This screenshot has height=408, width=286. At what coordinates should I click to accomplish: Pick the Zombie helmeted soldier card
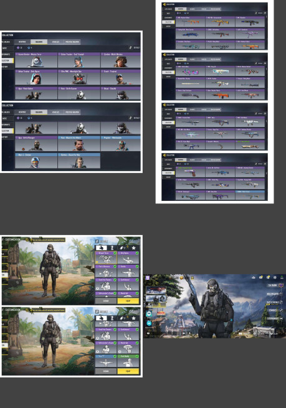click(x=120, y=60)
